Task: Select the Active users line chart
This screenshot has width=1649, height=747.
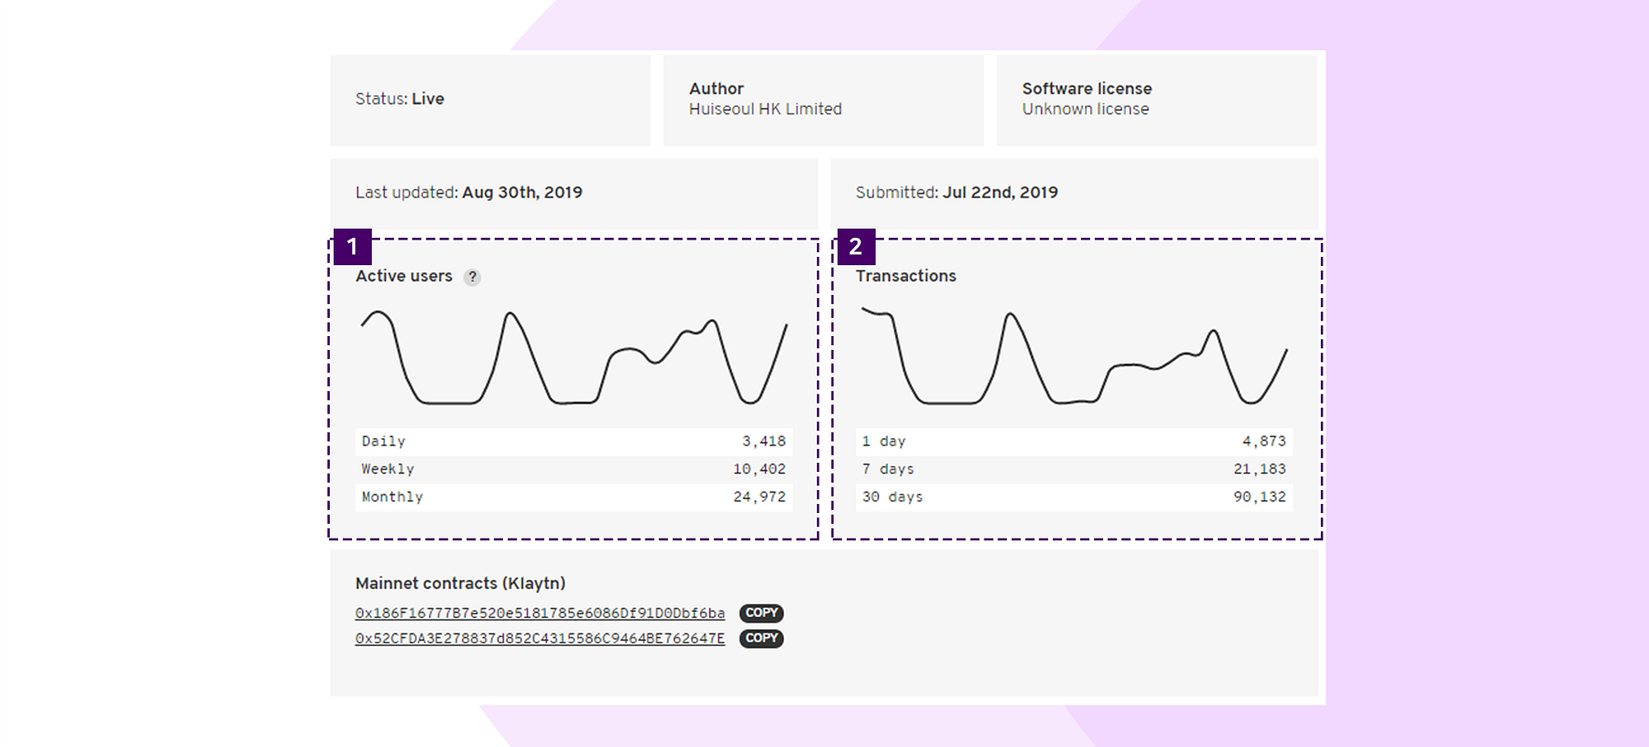Action: tap(574, 357)
